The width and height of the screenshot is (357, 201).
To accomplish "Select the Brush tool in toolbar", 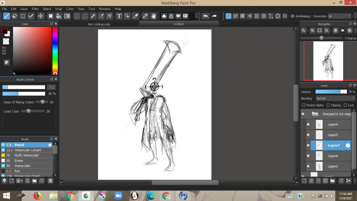I will pos(6,16).
